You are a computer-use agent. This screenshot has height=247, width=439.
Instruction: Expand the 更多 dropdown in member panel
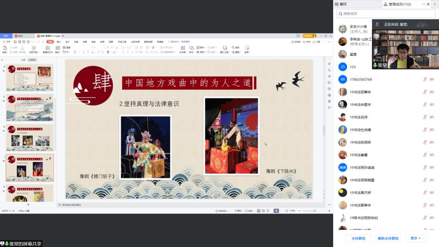pyautogui.click(x=415, y=238)
